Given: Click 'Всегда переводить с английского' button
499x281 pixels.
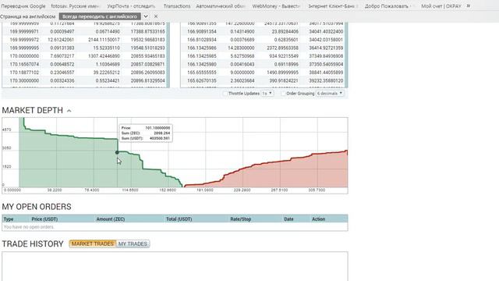Looking at the screenshot, I should 100,16.
